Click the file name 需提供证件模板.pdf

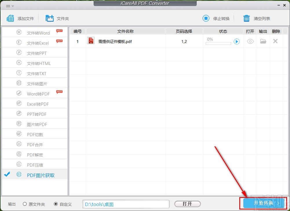[115, 42]
